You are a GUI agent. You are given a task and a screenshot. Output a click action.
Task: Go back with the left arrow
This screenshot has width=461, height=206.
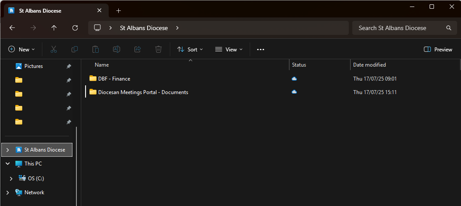click(x=12, y=28)
